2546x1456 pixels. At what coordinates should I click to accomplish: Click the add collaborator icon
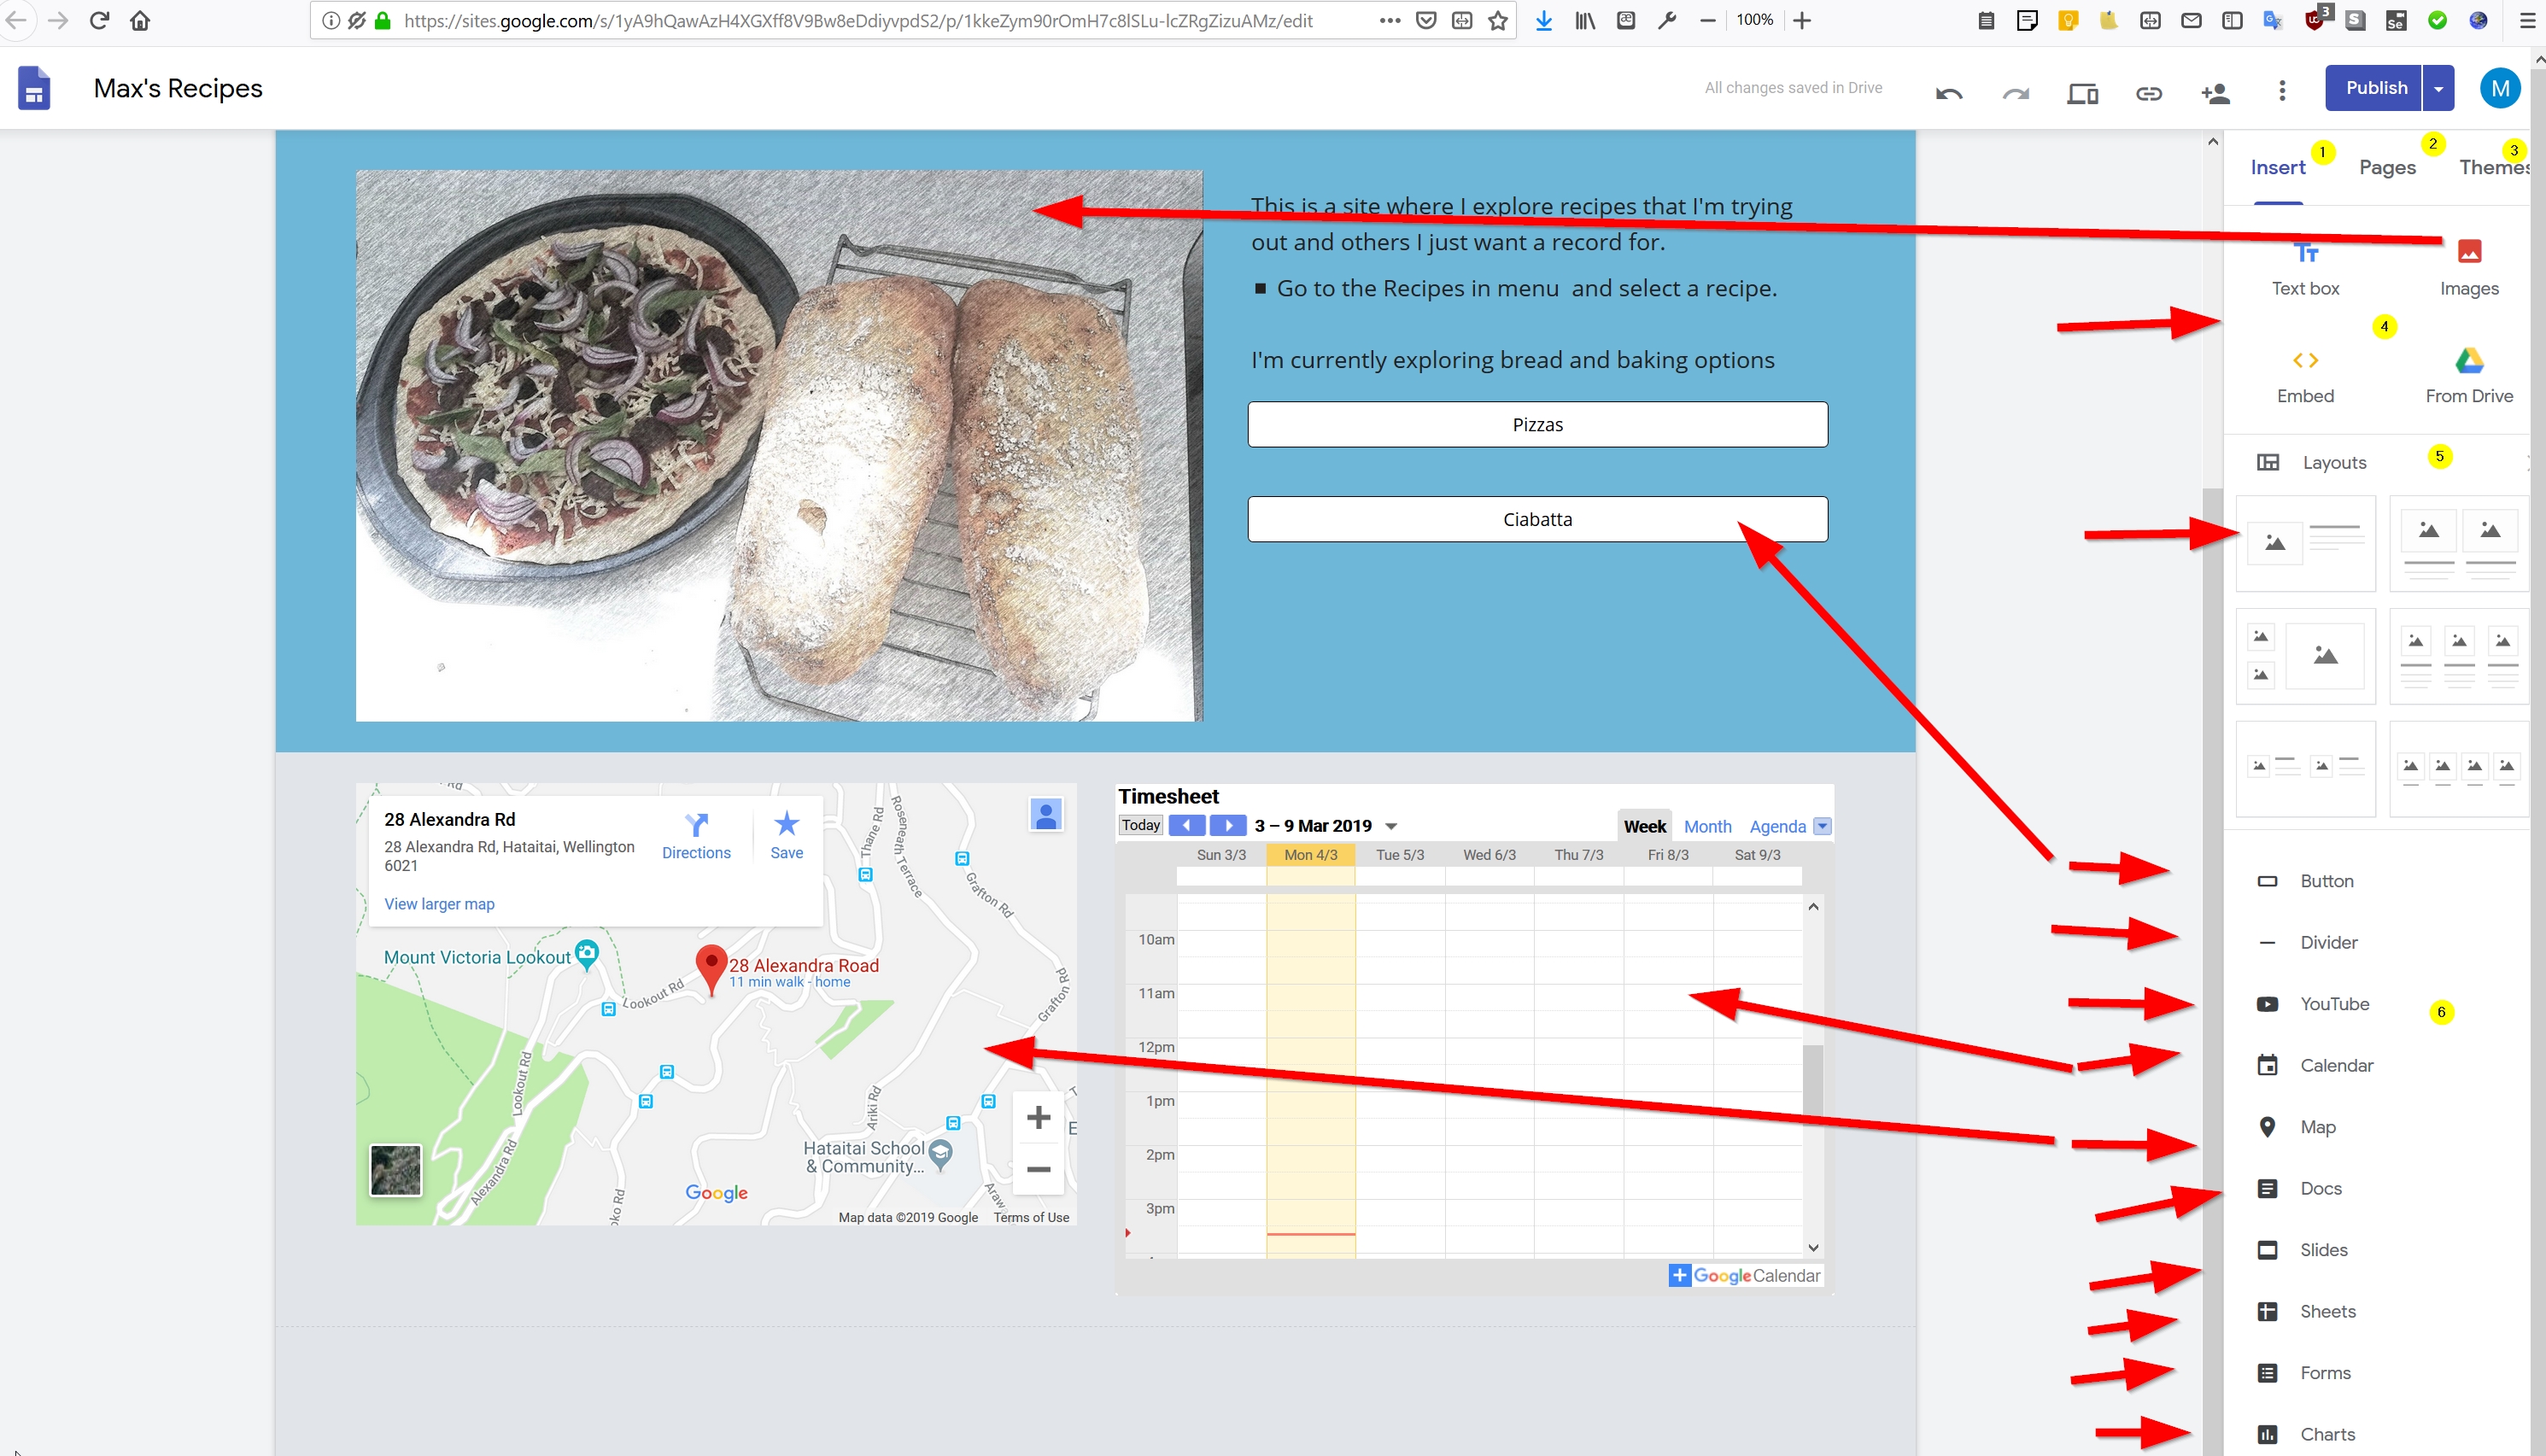point(2215,93)
